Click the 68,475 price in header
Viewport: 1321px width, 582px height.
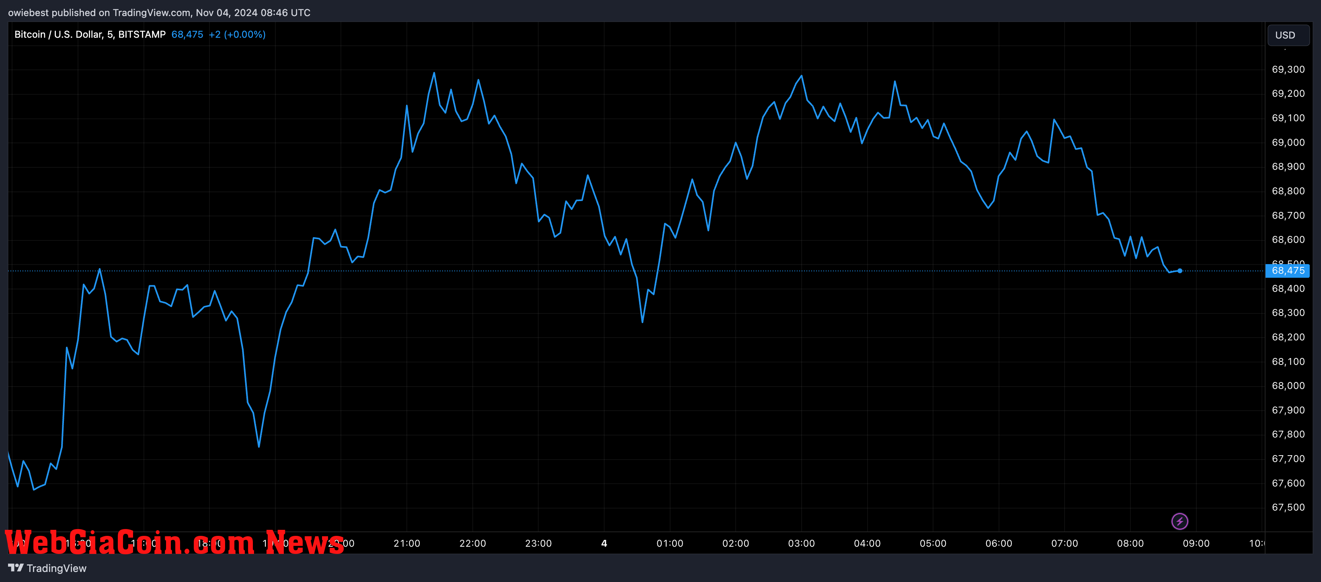187,34
